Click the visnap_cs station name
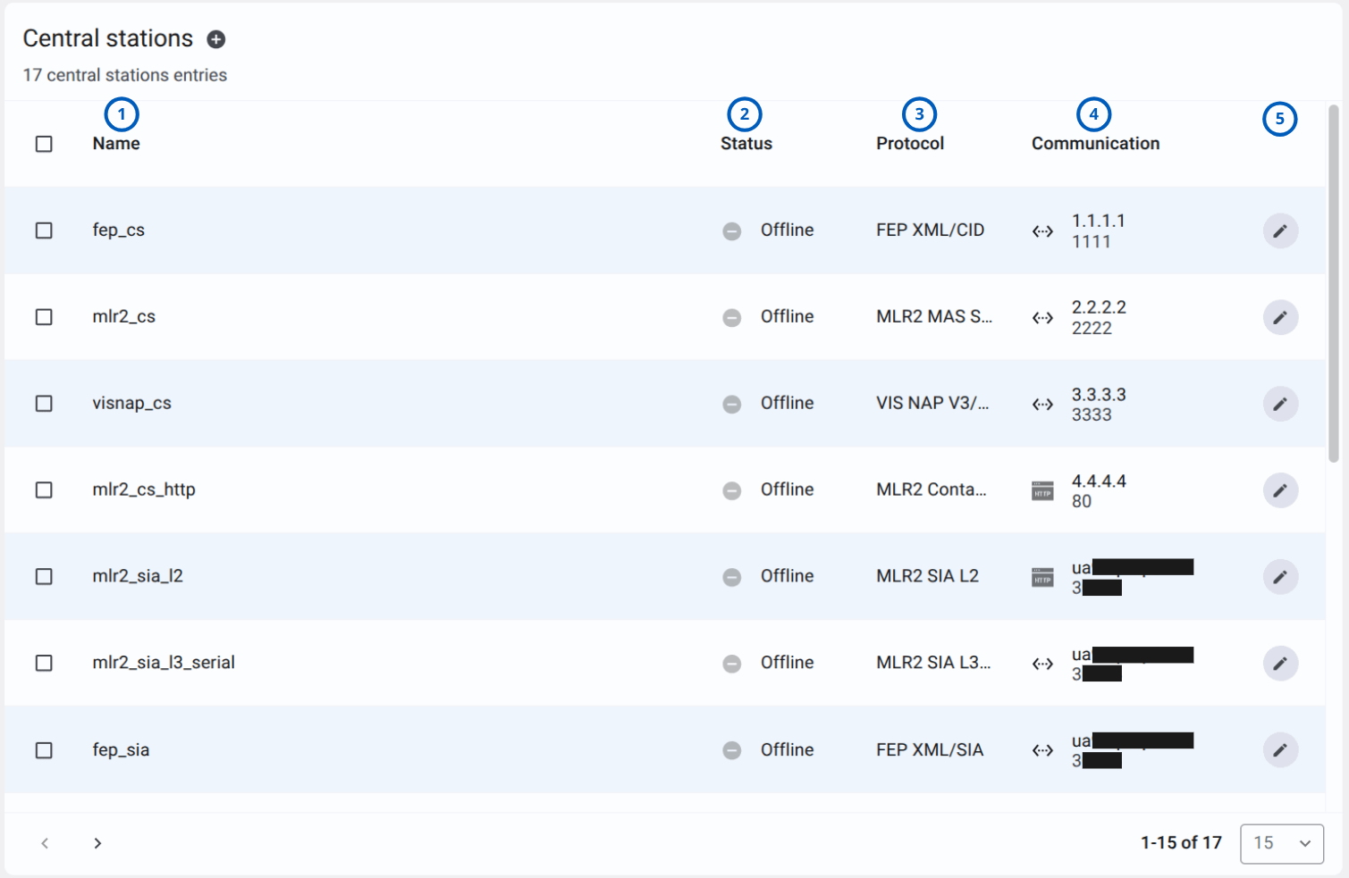This screenshot has width=1349, height=878. 132,404
